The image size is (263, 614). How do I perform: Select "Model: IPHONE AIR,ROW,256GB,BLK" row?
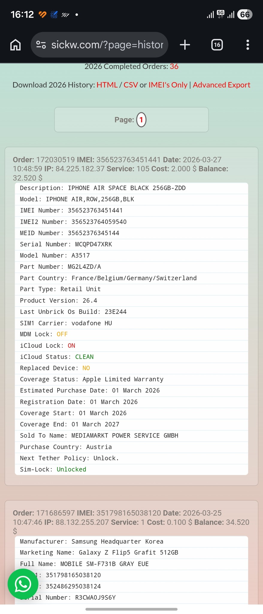(x=131, y=199)
